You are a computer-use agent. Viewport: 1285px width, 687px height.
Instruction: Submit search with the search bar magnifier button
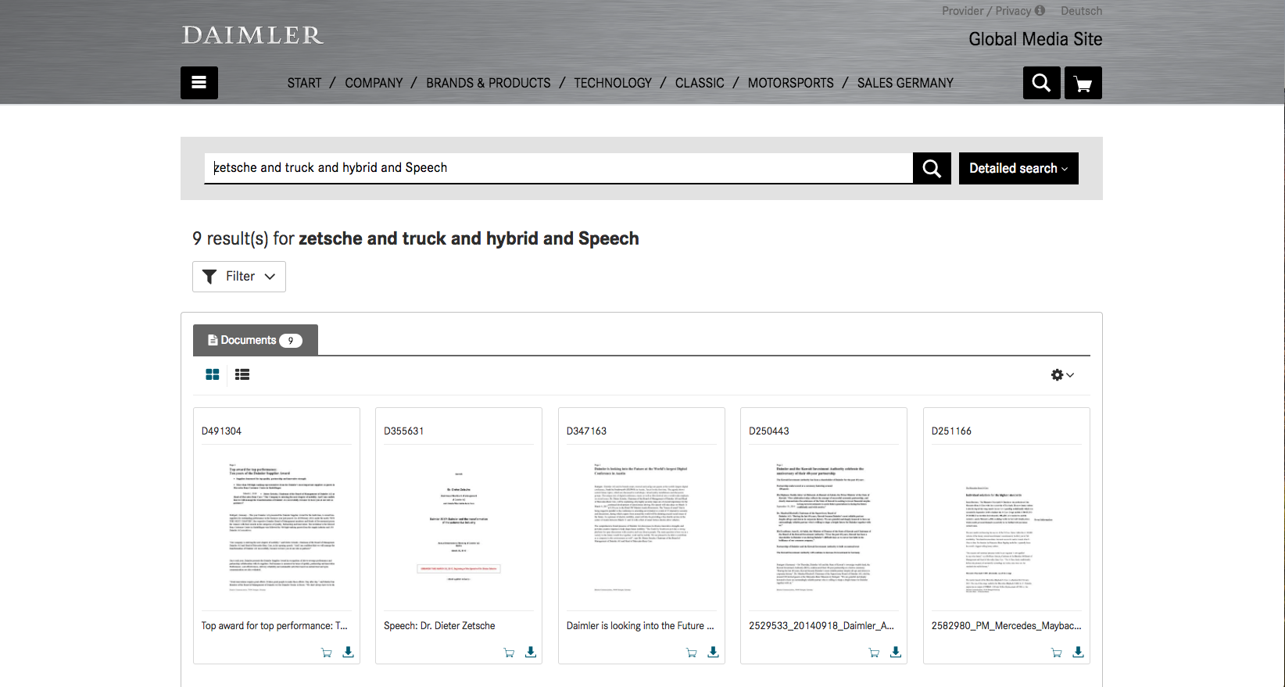point(932,168)
